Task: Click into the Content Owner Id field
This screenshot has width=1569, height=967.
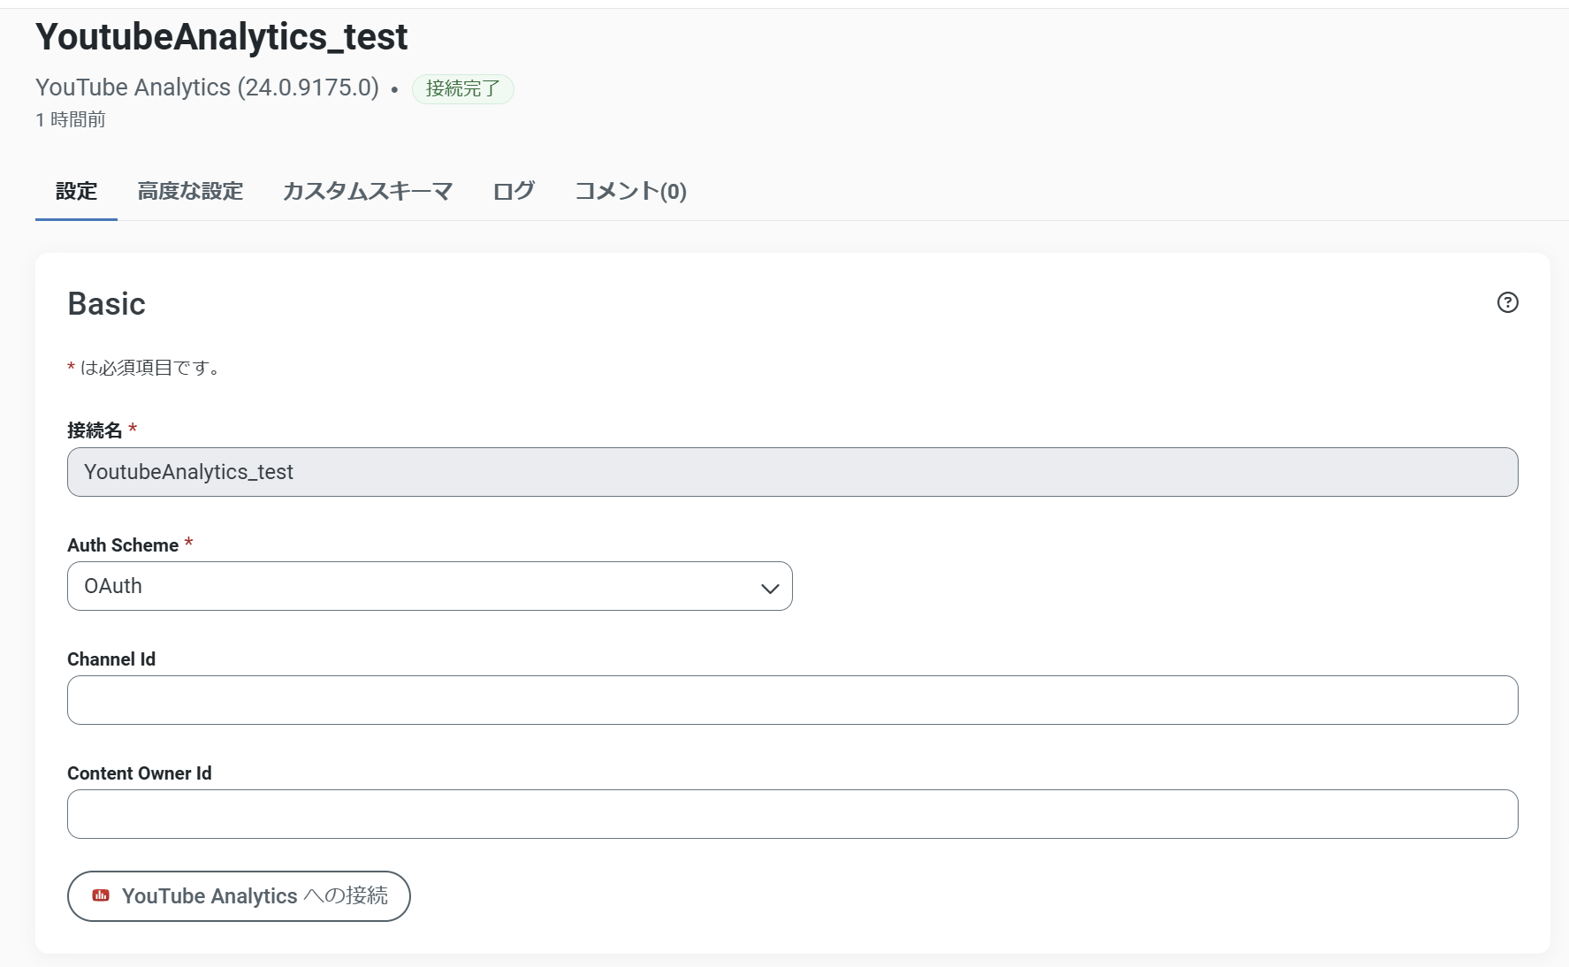Action: [792, 814]
